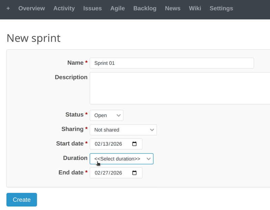The image size is (270, 210).
Task: Click the End date input showing 02/27/2026
Action: click(x=111, y=173)
